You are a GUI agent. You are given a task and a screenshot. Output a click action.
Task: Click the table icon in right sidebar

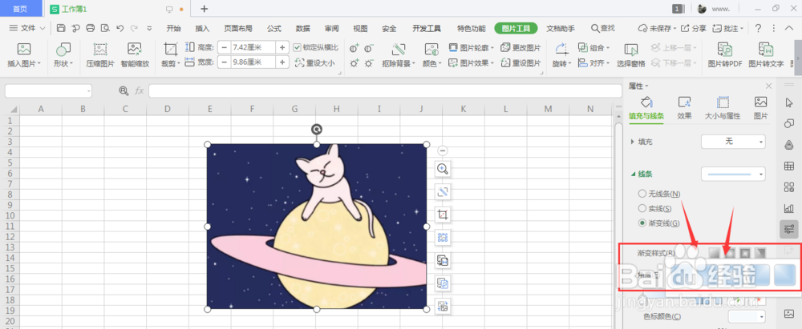tap(788, 166)
